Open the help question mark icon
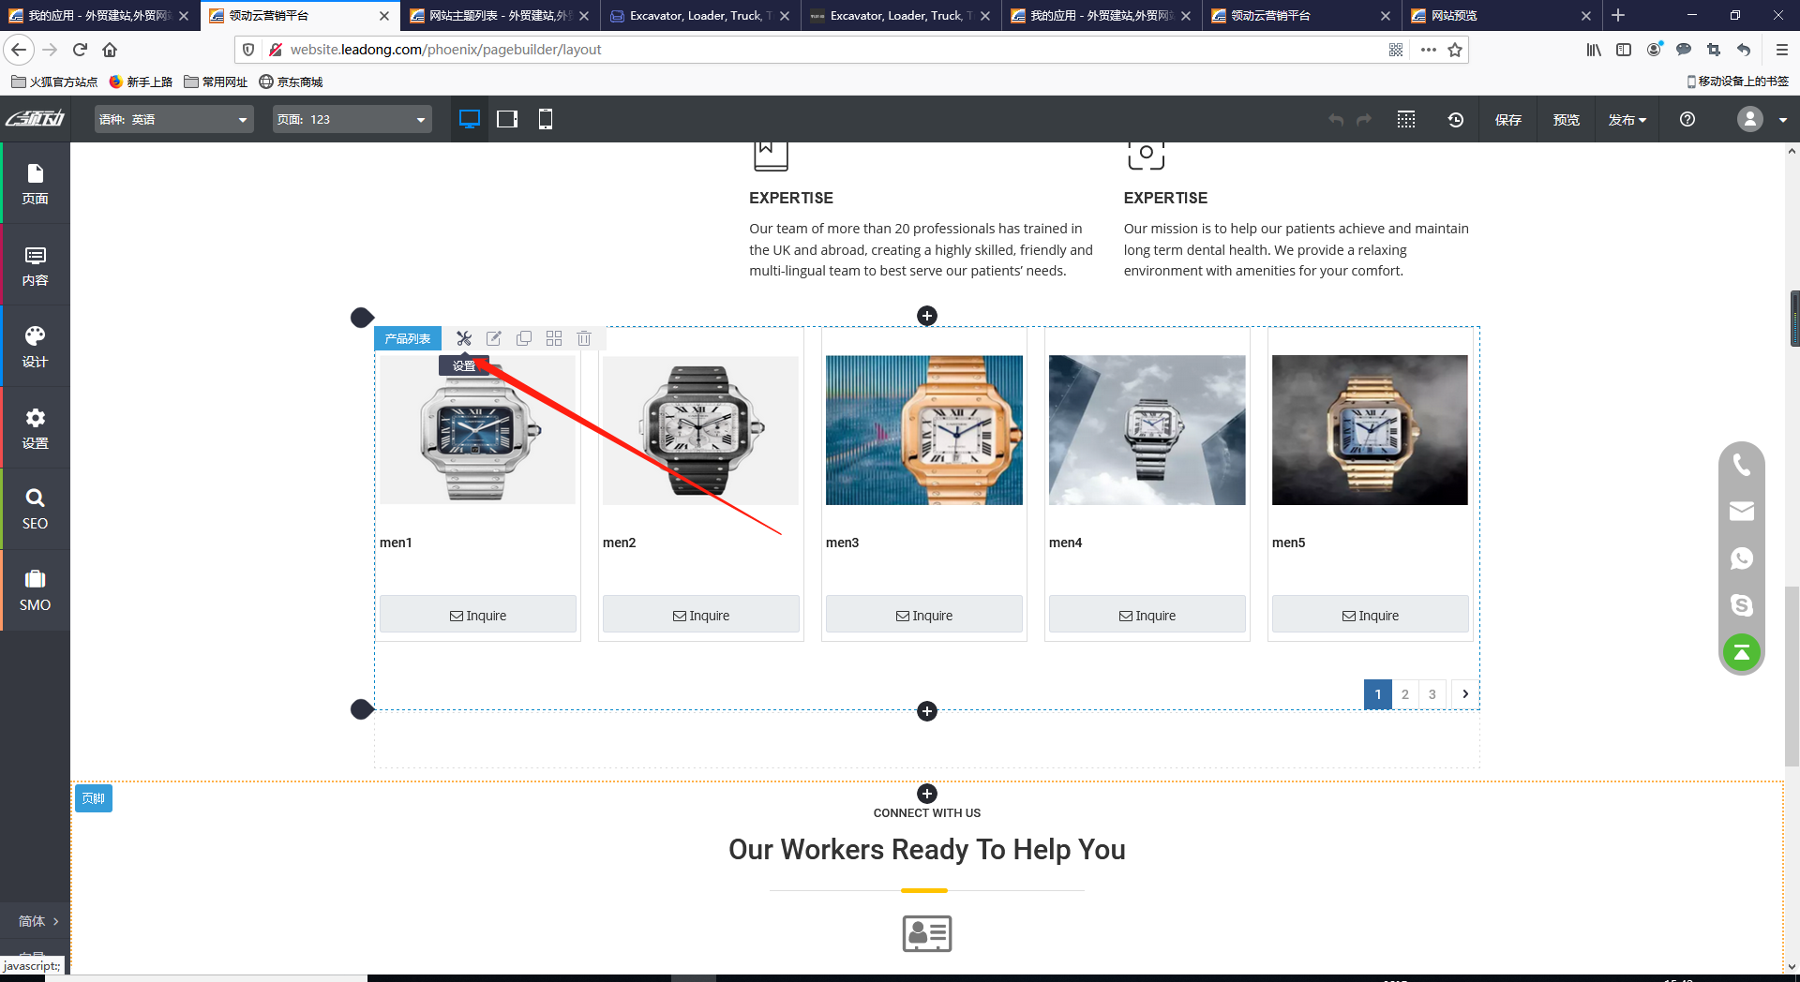 [x=1687, y=120]
